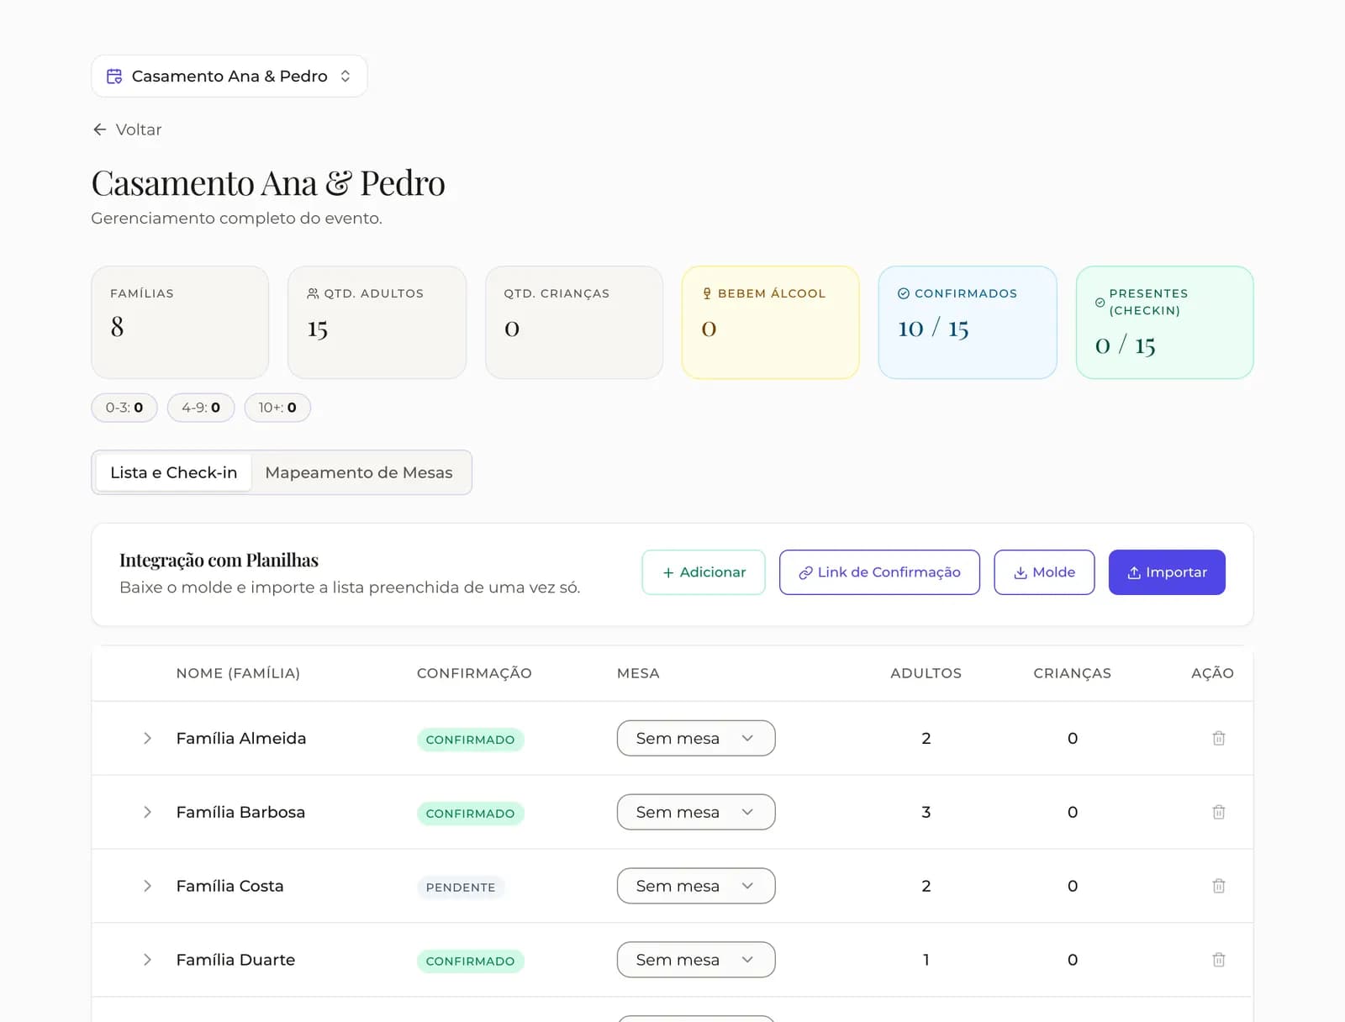Click the CONFIRMADO badge for Família Almeida
Screen dimensions: 1345x1022
(x=470, y=740)
